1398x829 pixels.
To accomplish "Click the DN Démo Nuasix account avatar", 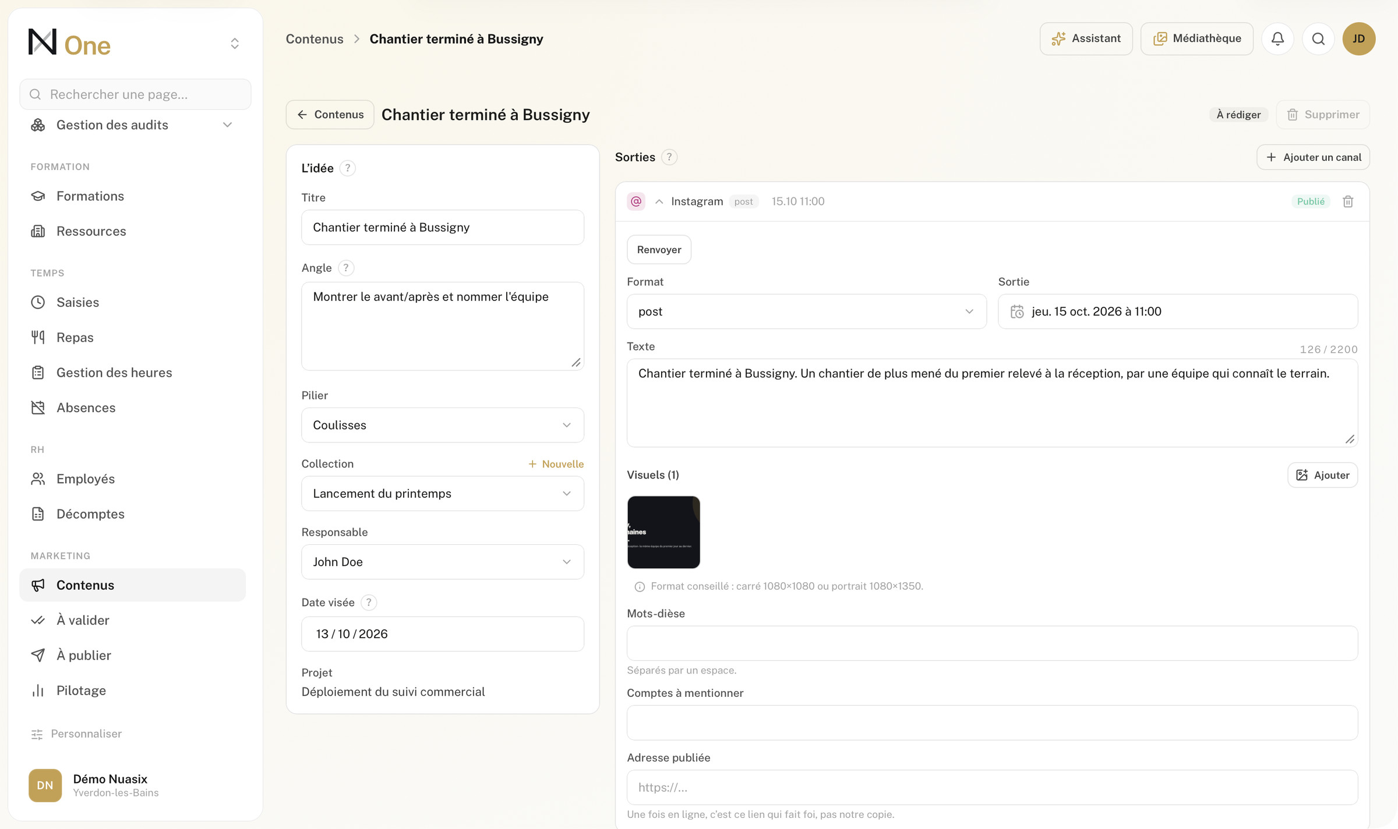I will [x=45, y=785].
